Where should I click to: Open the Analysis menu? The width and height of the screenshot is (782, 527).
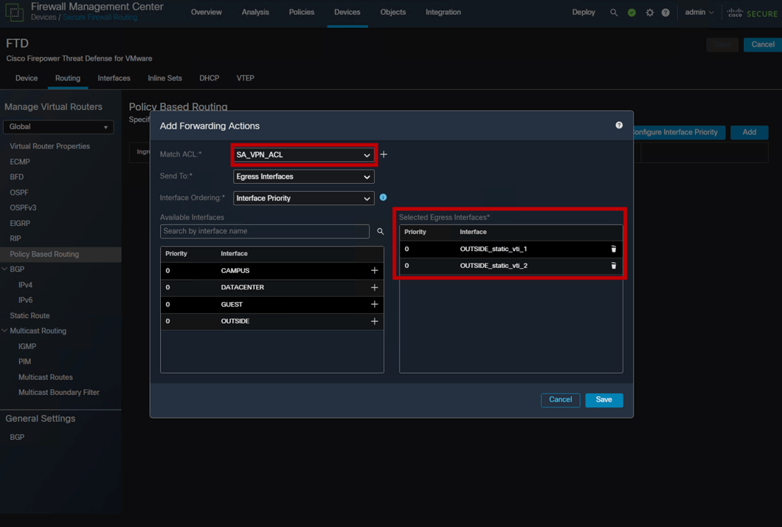[x=255, y=13]
